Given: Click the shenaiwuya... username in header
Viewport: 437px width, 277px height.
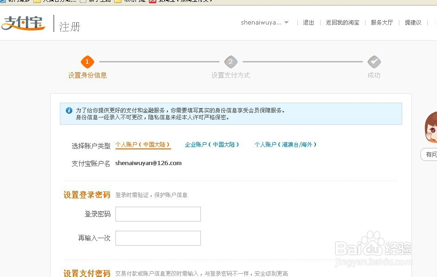Looking at the screenshot, I should click(261, 23).
